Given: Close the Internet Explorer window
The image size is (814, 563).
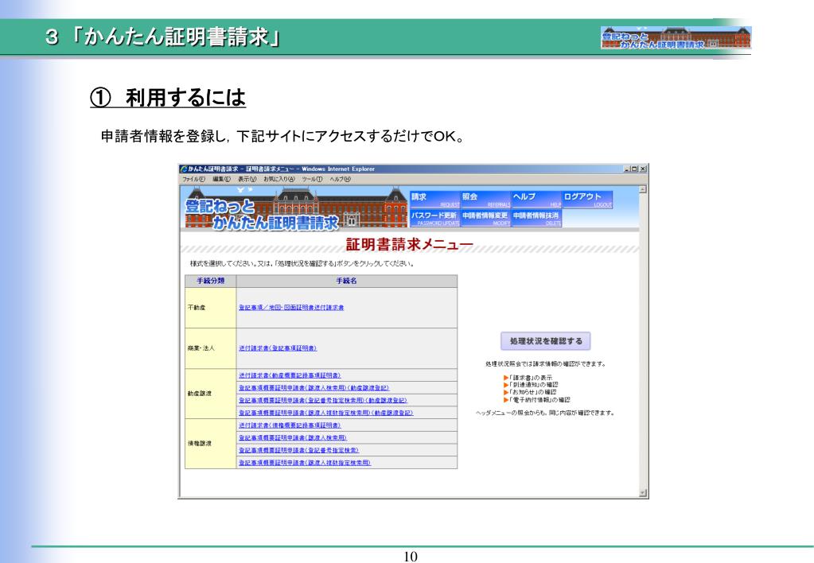Looking at the screenshot, I should (x=643, y=169).
